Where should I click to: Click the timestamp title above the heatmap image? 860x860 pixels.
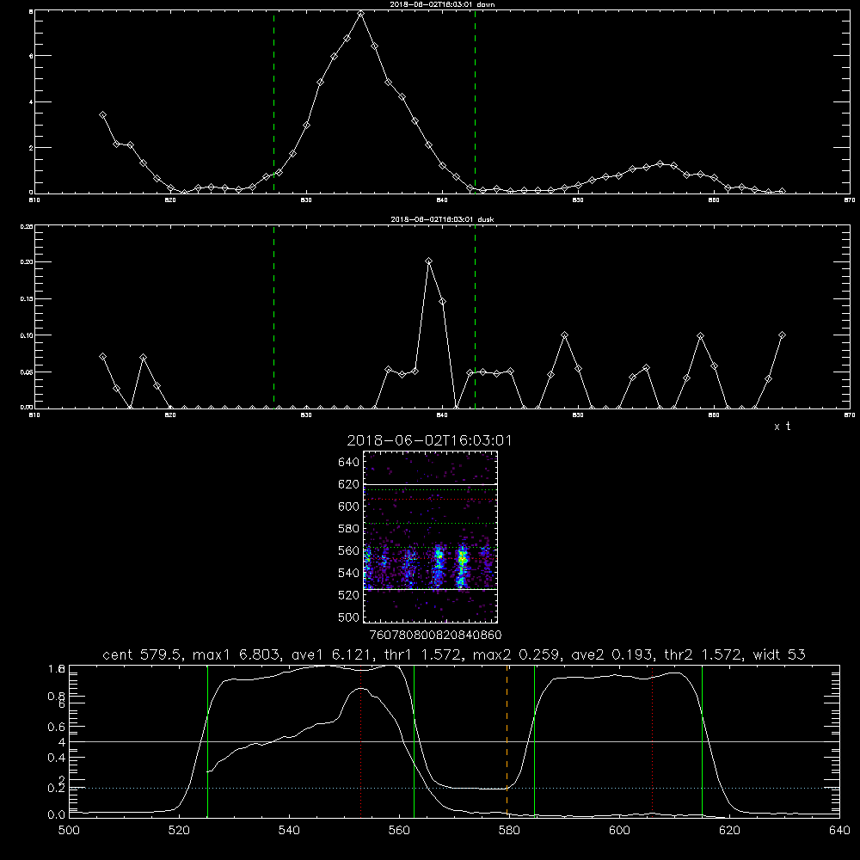tap(429, 440)
